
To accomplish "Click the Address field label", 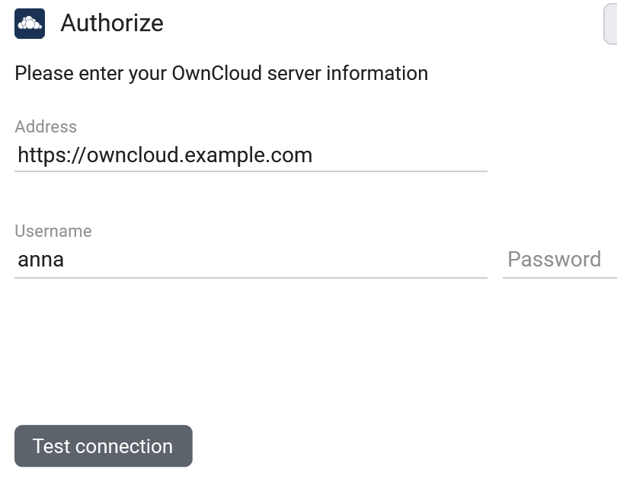I will click(46, 126).
